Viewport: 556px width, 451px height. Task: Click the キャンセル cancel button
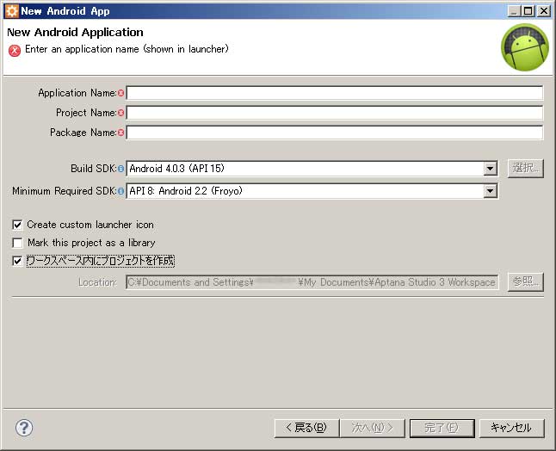point(510,428)
